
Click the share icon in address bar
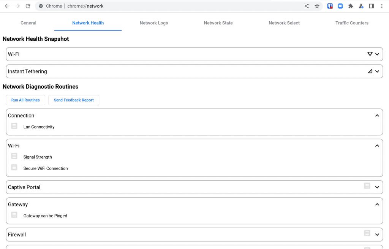pos(307,6)
